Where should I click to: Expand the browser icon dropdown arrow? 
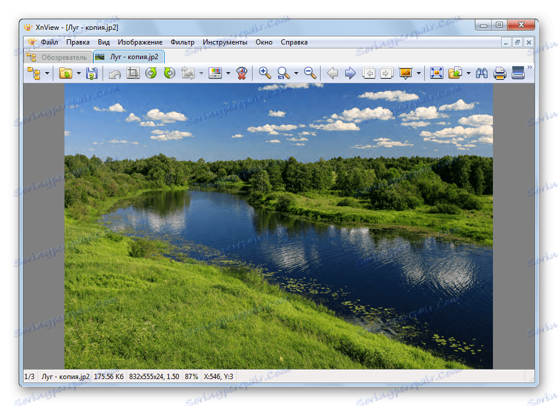47,73
